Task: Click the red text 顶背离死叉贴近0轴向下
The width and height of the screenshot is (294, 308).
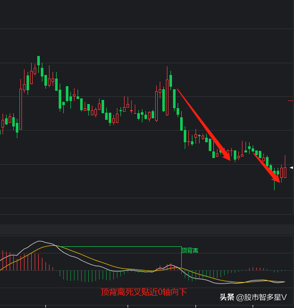Action: [x=144, y=292]
